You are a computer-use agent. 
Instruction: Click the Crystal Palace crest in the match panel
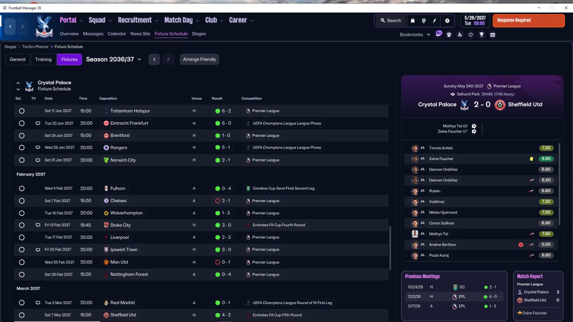click(465, 105)
